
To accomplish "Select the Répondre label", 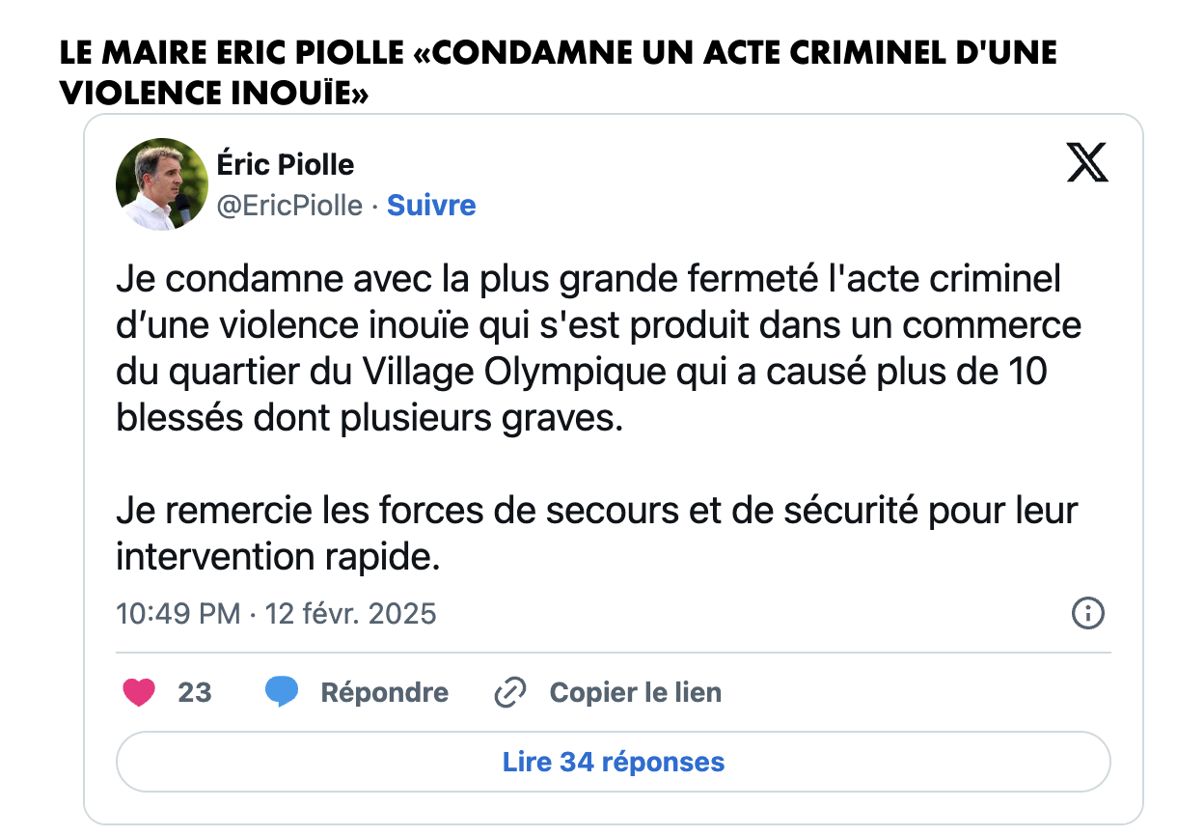I will click(384, 692).
